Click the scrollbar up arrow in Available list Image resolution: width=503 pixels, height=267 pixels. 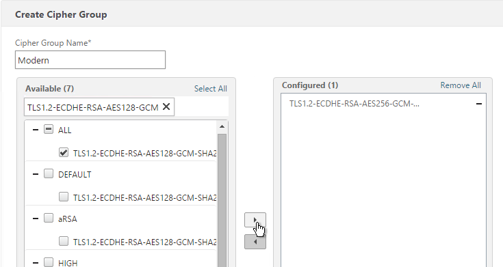click(x=222, y=127)
